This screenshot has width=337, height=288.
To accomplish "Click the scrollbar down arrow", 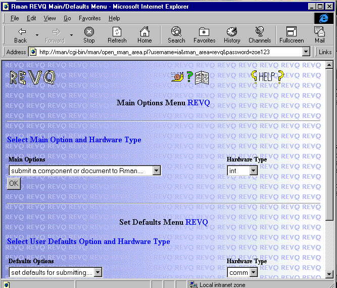I will 329,274.
